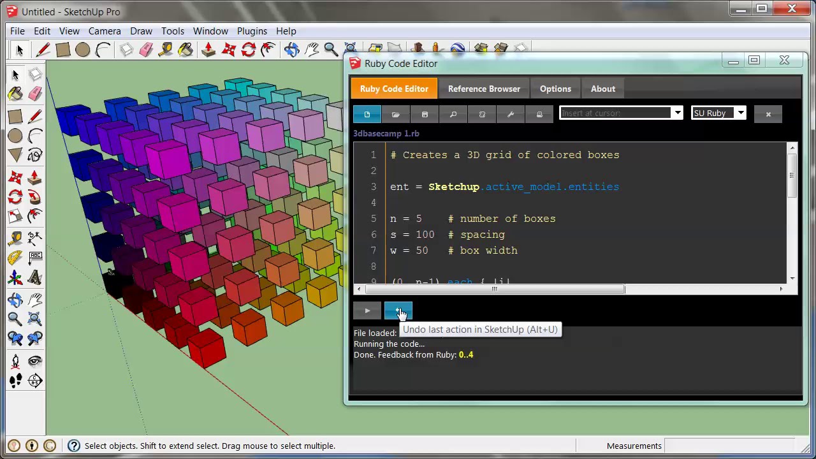Select the Tape Measure tool in left toolbar
Screen dimensions: 816x459
(15, 237)
